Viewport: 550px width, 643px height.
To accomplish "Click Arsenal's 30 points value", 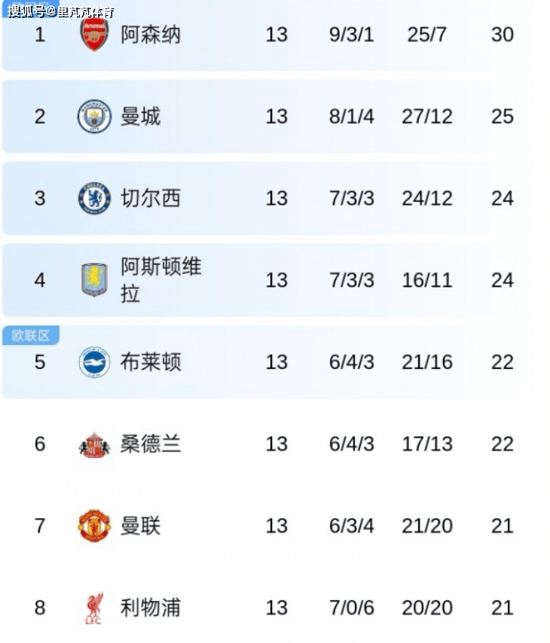I will click(502, 35).
